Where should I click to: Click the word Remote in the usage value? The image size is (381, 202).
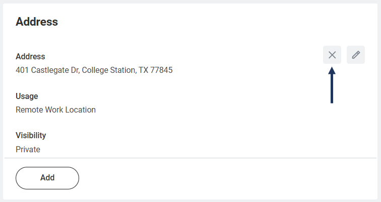[x=29, y=110]
